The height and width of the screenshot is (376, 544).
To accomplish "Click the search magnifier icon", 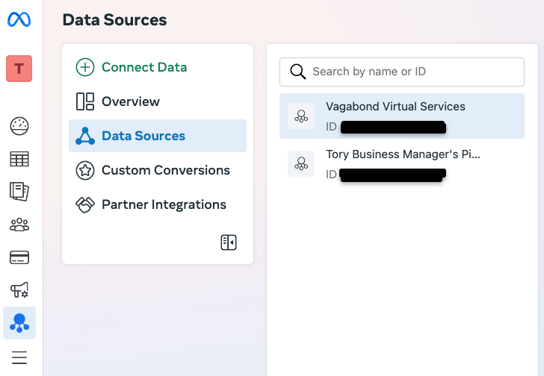I will [x=298, y=72].
